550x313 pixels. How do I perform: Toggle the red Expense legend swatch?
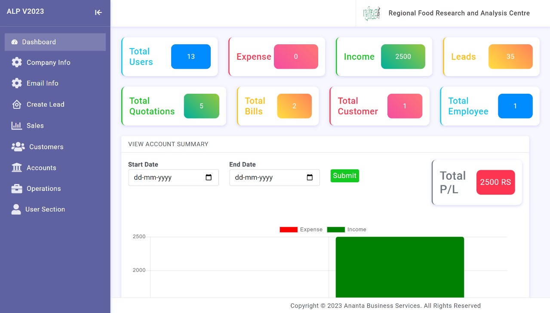tap(289, 230)
